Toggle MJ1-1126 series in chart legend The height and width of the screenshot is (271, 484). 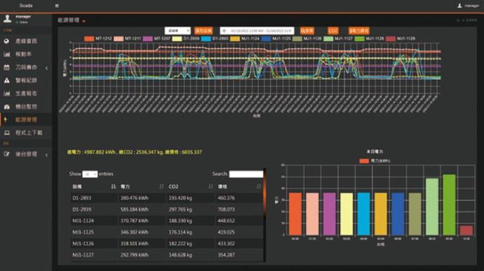tap(307, 39)
